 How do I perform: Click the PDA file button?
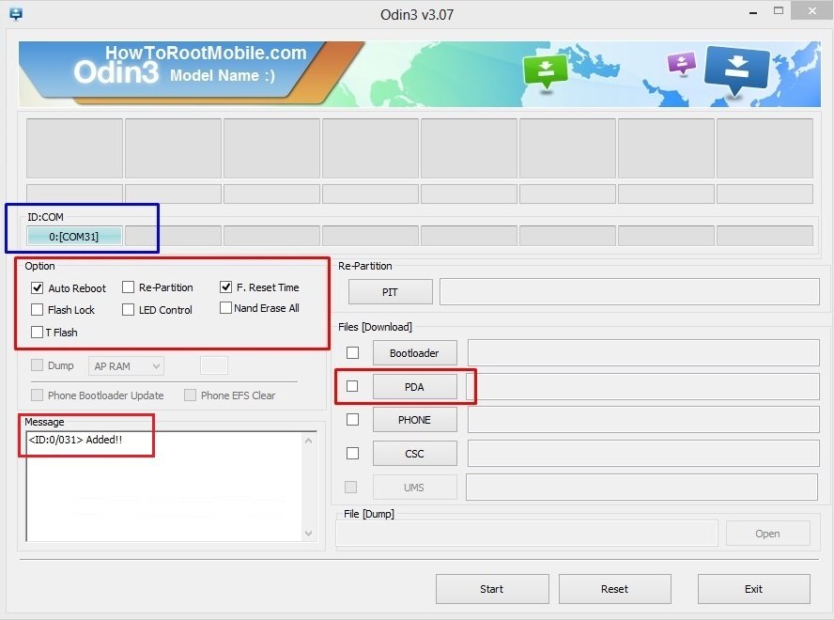pyautogui.click(x=414, y=386)
